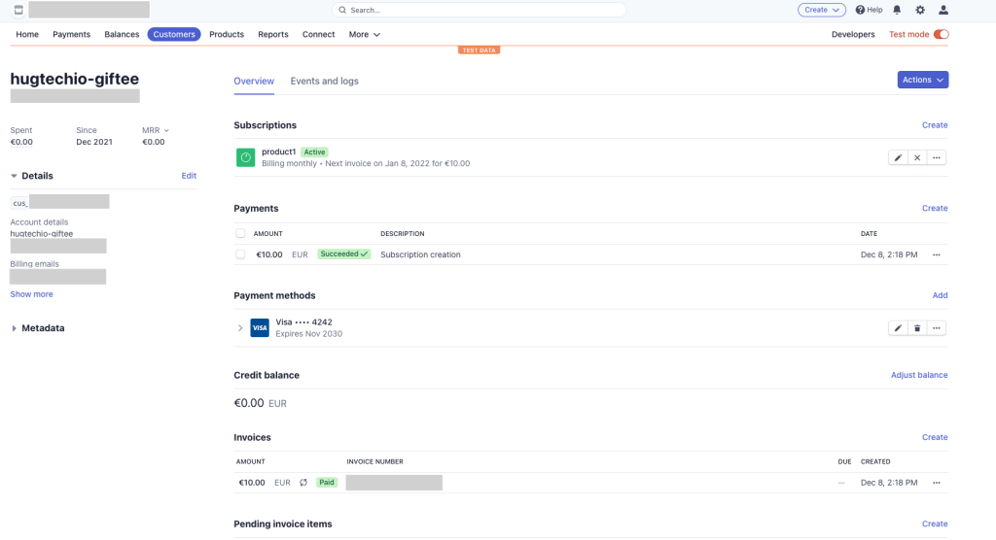Screen dimensions: 996x540
Task: Open the product1 subscription name
Action: point(279,152)
